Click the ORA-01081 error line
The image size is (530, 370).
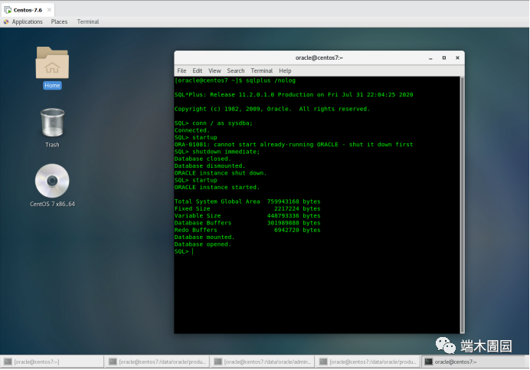(x=293, y=145)
